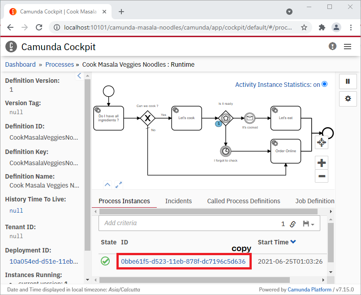Click the Start Time value 2021-06-25T01:03:26
This screenshot has width=361, height=295.
290,261
